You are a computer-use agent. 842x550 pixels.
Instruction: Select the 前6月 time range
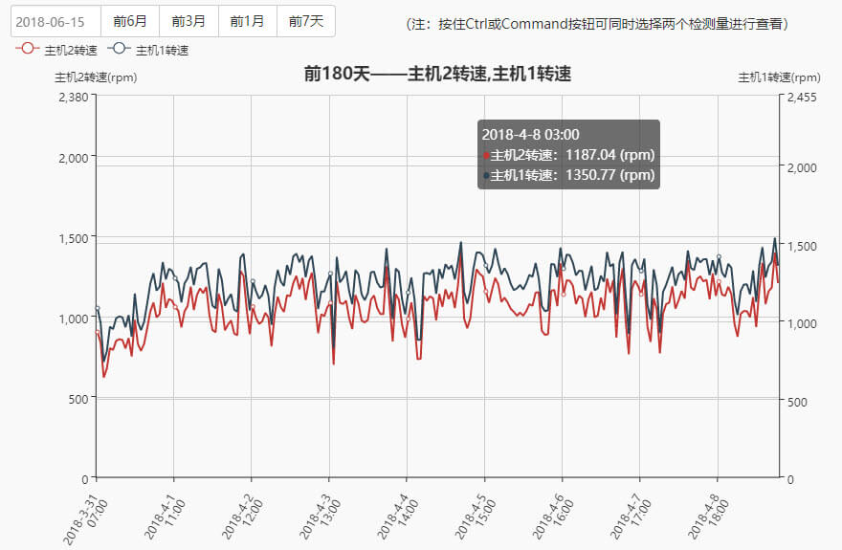pos(130,21)
